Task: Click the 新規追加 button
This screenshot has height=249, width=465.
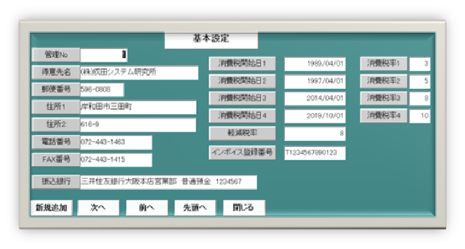Action: [51, 208]
